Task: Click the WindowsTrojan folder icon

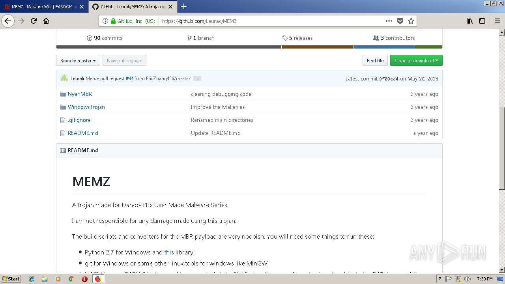Action: pyautogui.click(x=63, y=107)
